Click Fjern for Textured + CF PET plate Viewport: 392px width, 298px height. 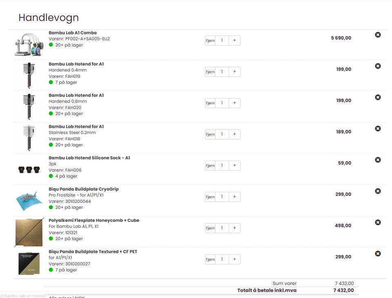pyautogui.click(x=210, y=259)
